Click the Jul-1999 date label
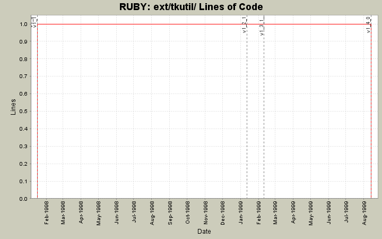 (x=346, y=212)
